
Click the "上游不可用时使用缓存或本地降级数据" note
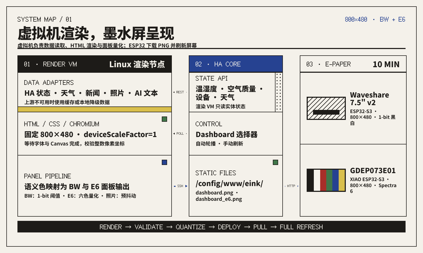67,102
